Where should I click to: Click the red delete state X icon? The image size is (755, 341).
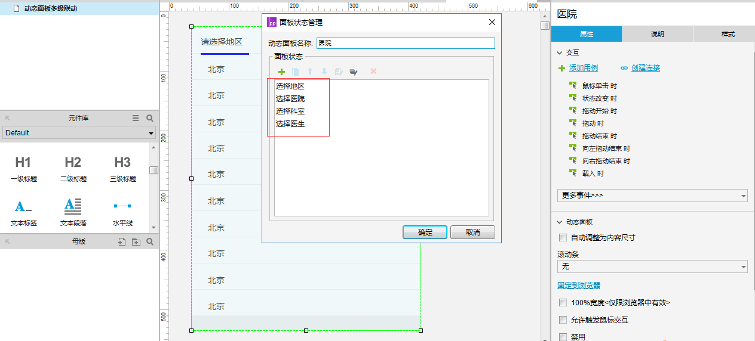[x=373, y=72]
